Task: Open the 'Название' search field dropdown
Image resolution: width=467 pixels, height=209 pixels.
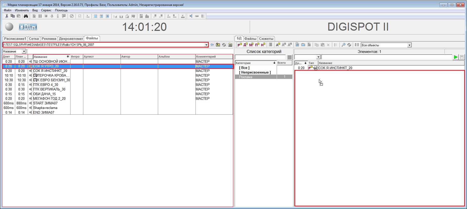Action: [24, 51]
